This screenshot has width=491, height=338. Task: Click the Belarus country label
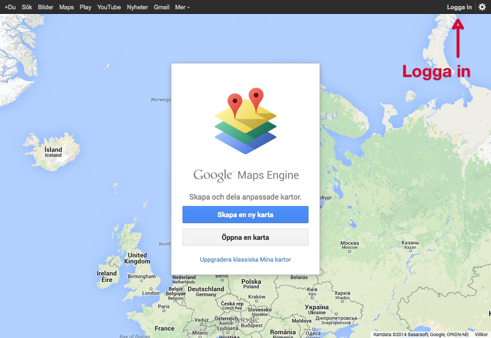click(299, 277)
